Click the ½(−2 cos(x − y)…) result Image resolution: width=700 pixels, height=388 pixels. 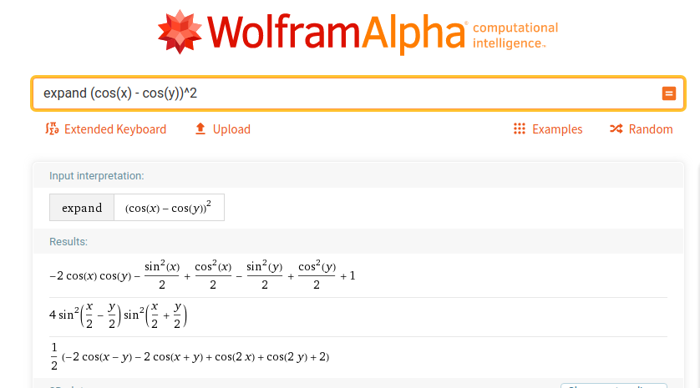pyautogui.click(x=190, y=356)
